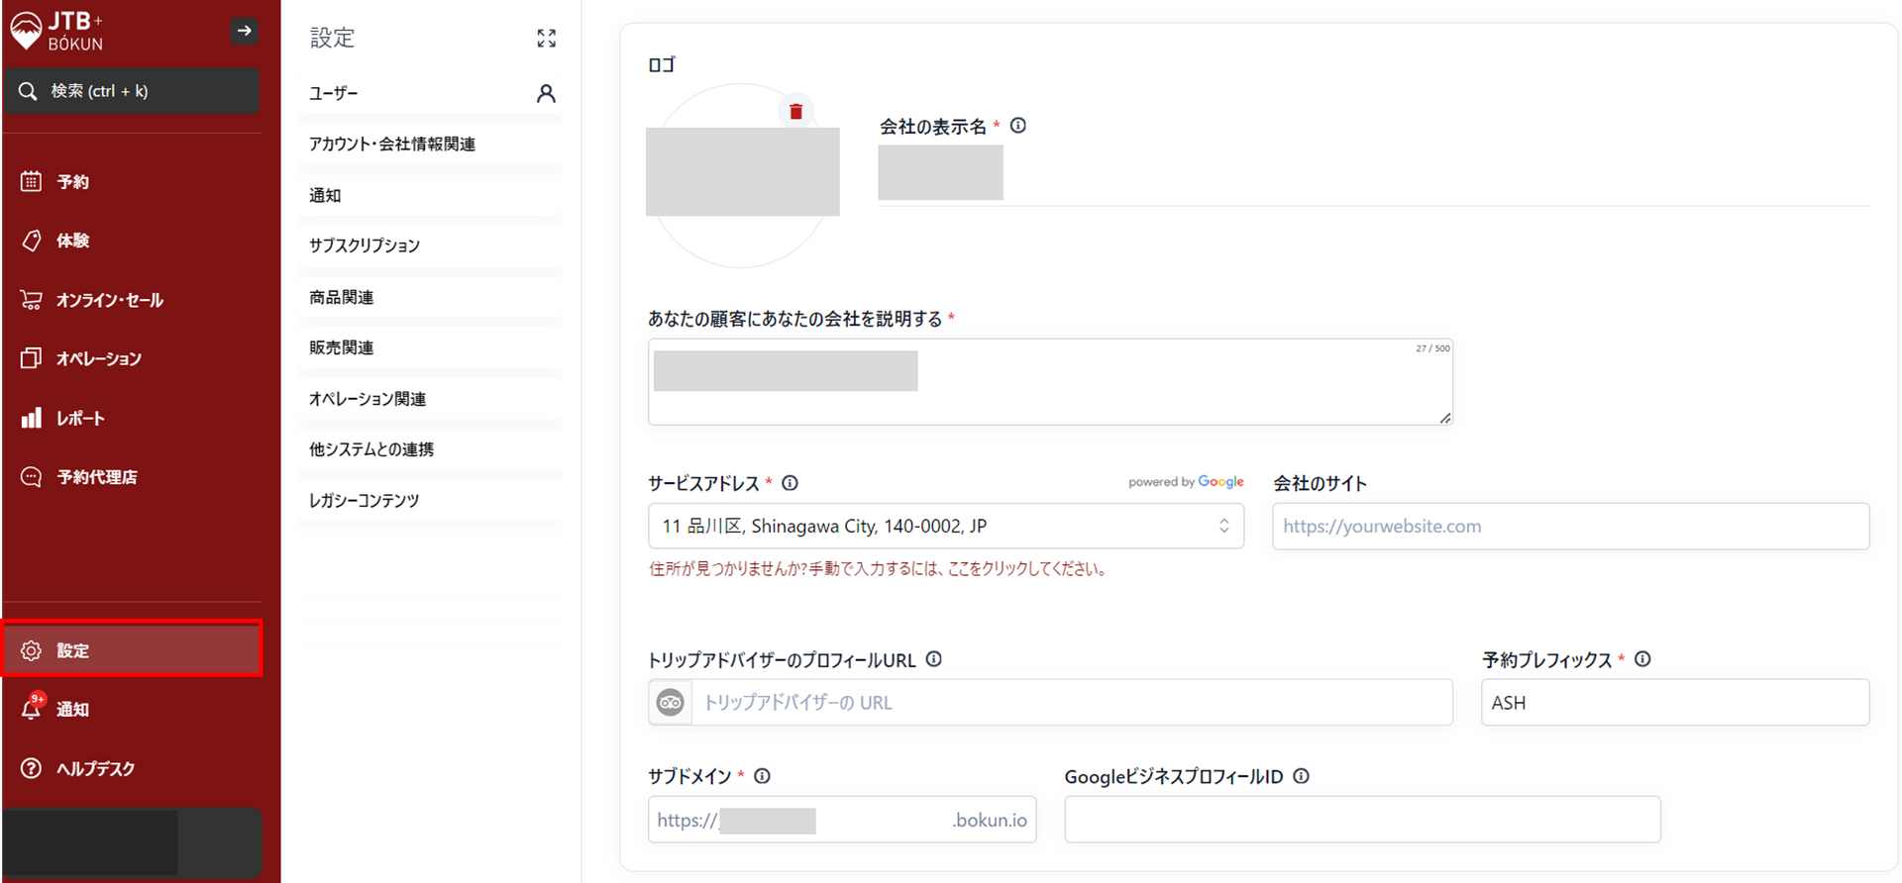
Task: Click the TripAdvisor owl icon
Action: pyautogui.click(x=671, y=702)
